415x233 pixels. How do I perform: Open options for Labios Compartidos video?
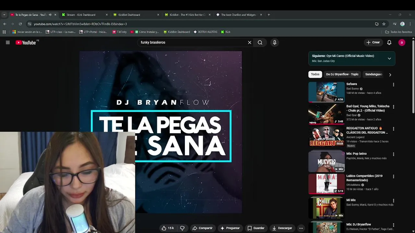pos(394,177)
